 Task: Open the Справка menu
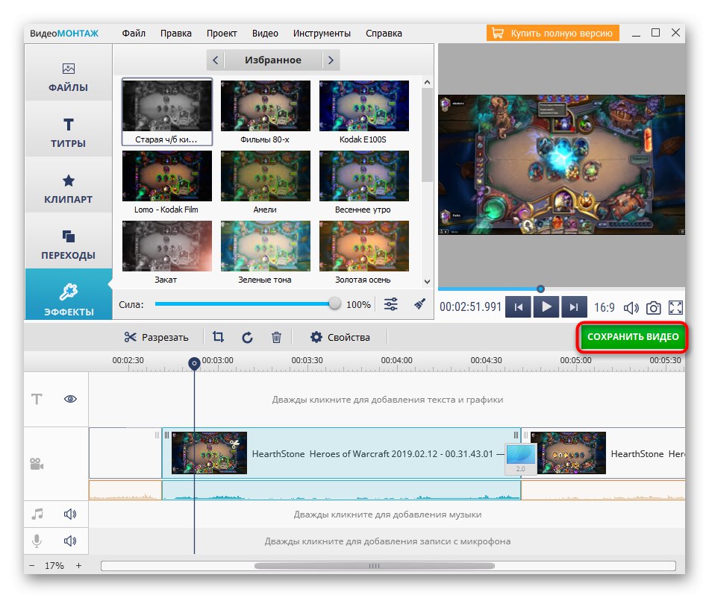[x=384, y=34]
